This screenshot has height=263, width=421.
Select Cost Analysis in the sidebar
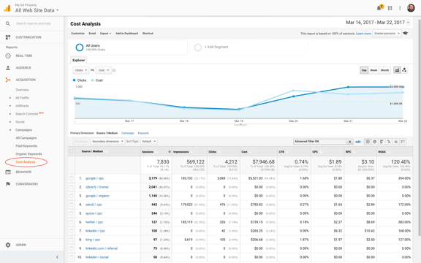(26, 162)
